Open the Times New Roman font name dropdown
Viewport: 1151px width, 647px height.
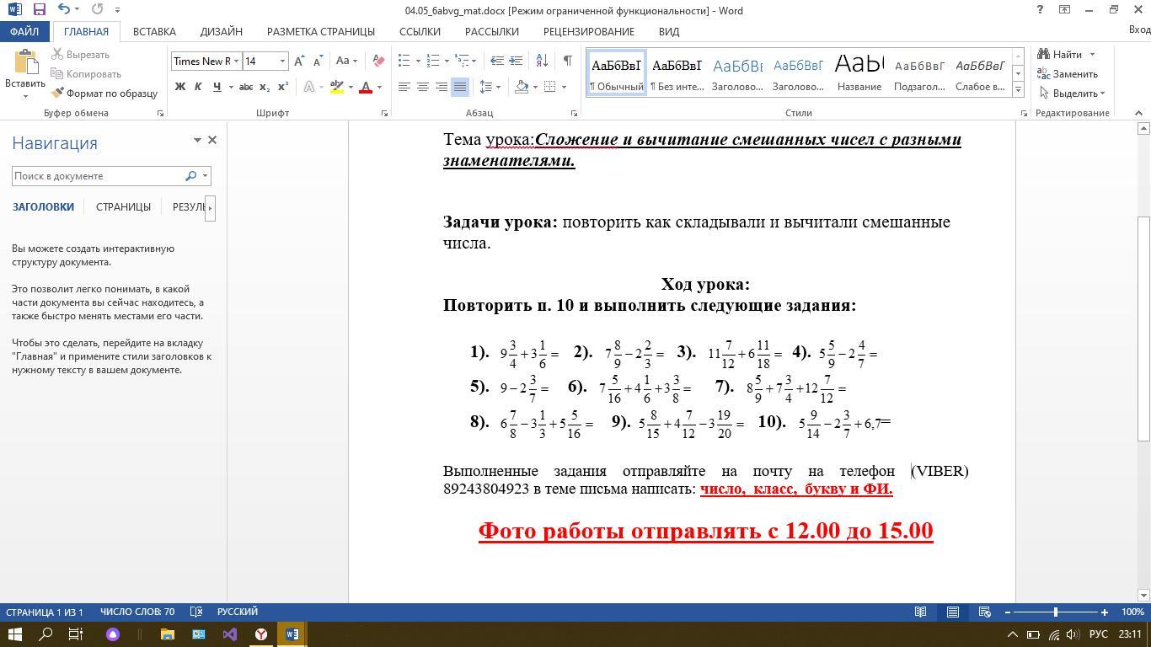point(237,61)
